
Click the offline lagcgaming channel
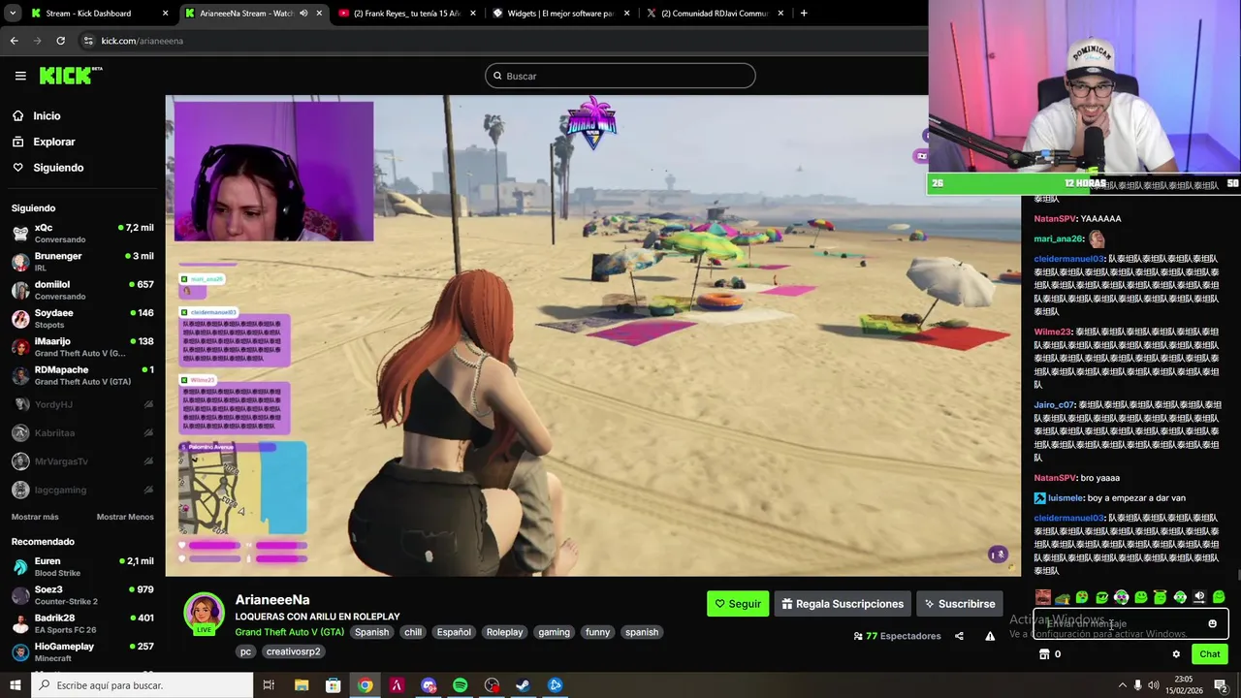tap(82, 490)
